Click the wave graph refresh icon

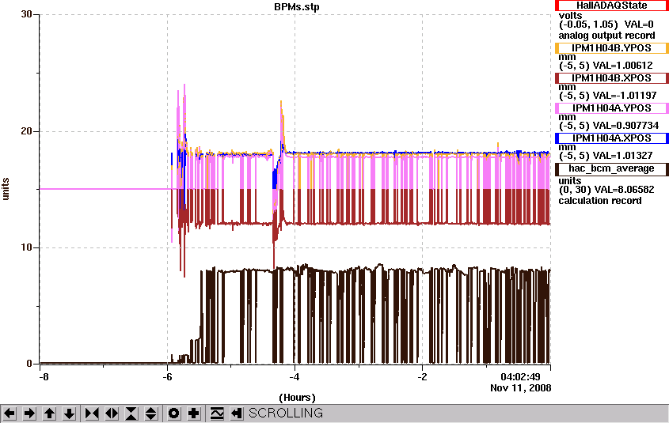[x=217, y=414]
